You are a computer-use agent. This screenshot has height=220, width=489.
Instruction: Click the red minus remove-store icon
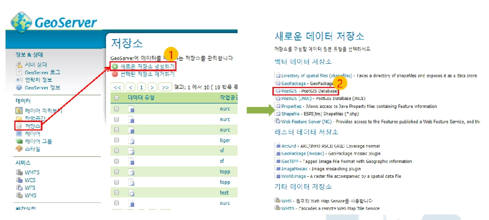(115, 74)
